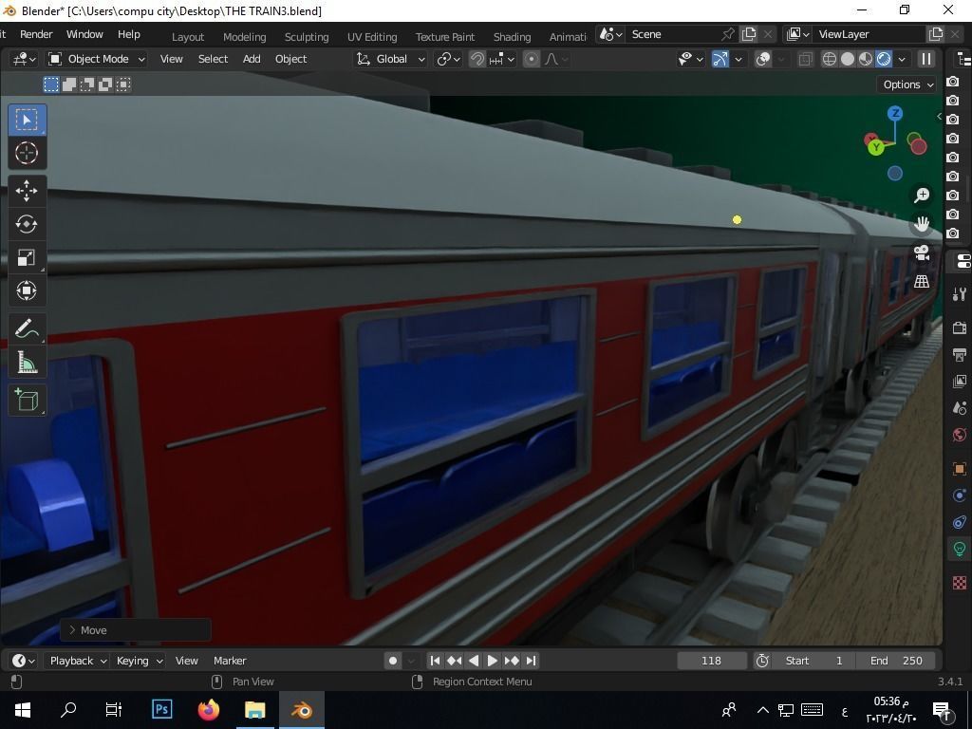
Task: Open the World properties tab
Action: (960, 435)
